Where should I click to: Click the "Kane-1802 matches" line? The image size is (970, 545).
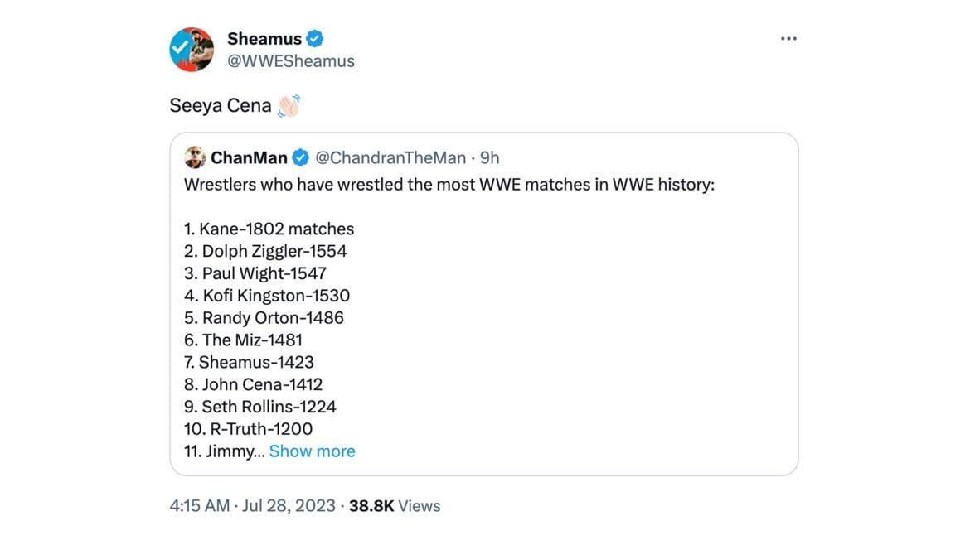tap(269, 229)
